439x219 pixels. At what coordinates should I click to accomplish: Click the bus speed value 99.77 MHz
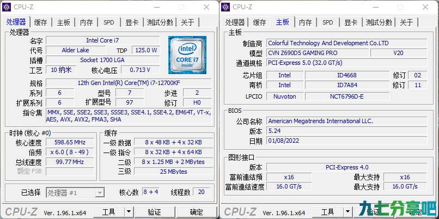click(x=70, y=162)
